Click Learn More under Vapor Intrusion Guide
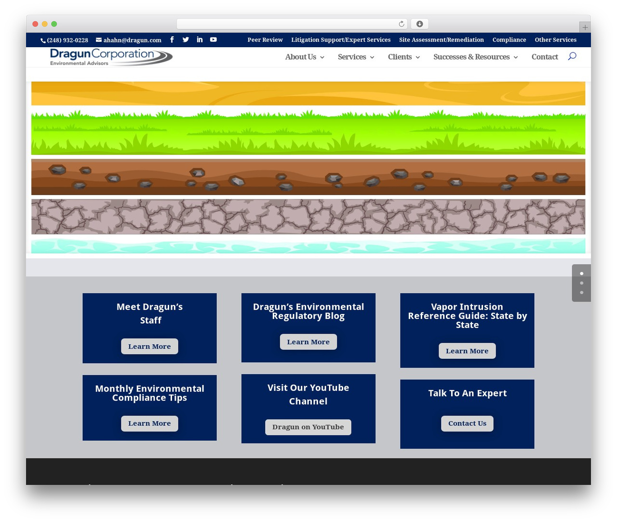The image size is (617, 522). coord(467,351)
